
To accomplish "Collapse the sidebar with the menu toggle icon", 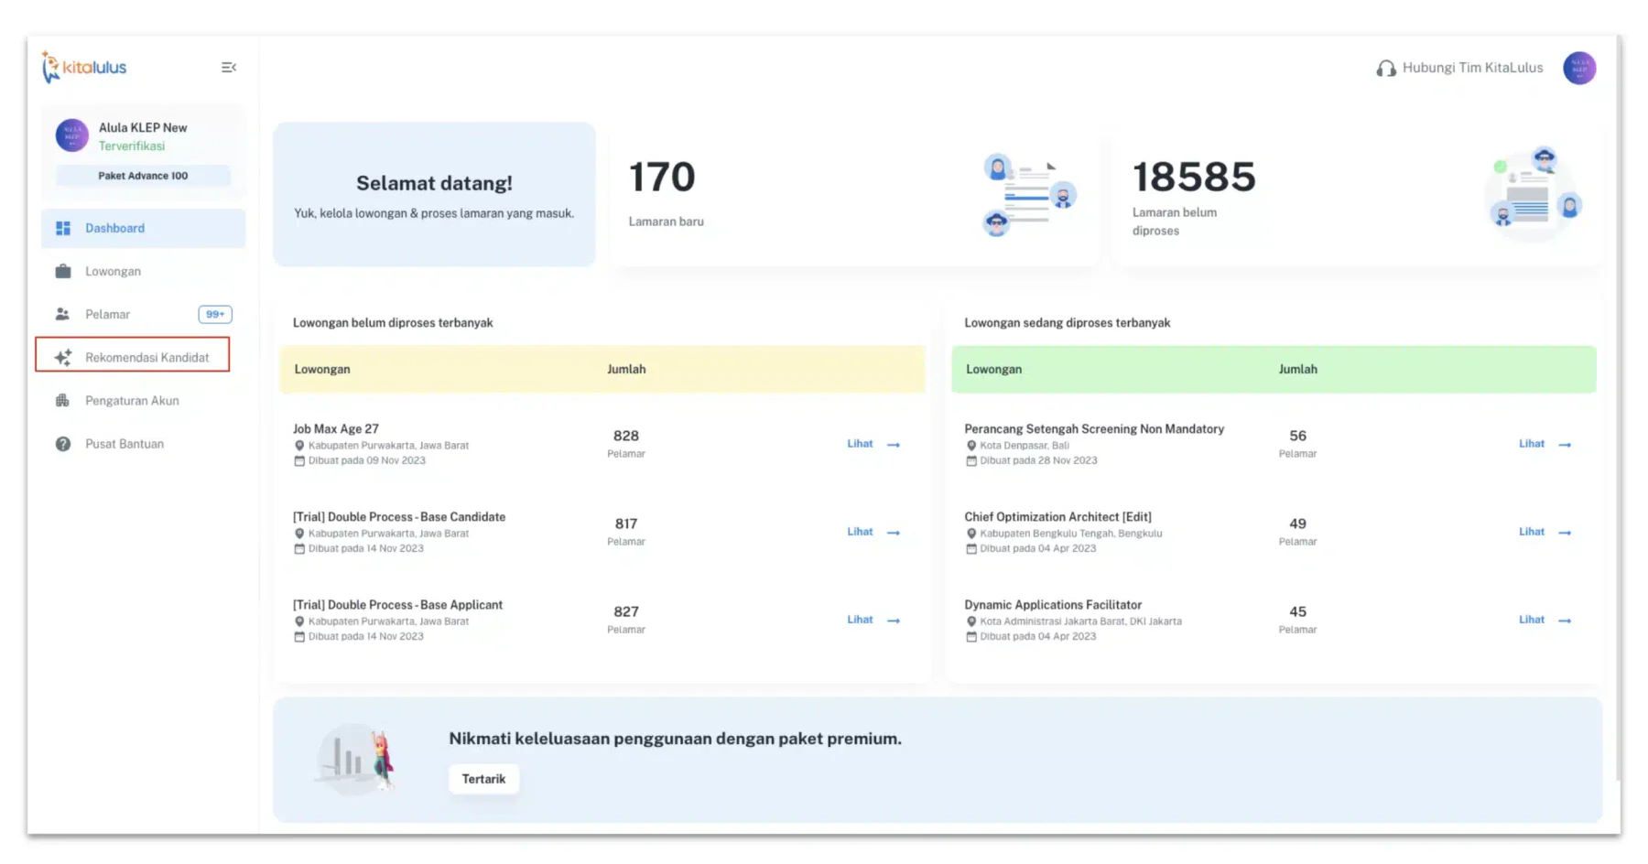I will (x=229, y=68).
